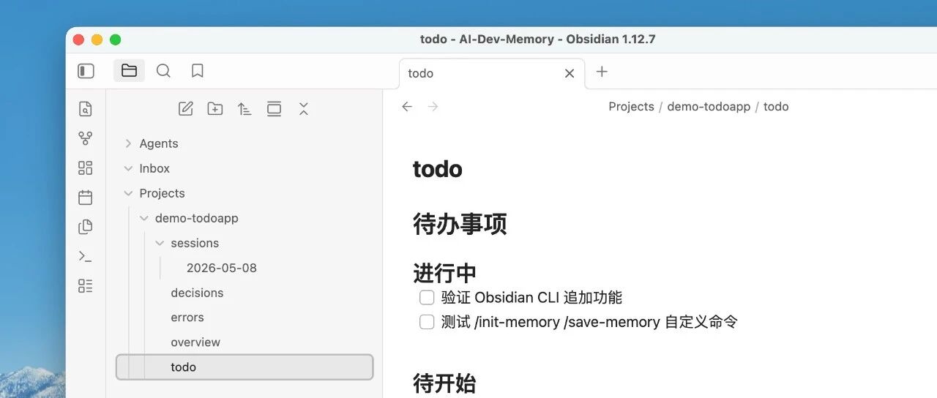Navigate to demo-todoapp breadcrumb

click(709, 107)
